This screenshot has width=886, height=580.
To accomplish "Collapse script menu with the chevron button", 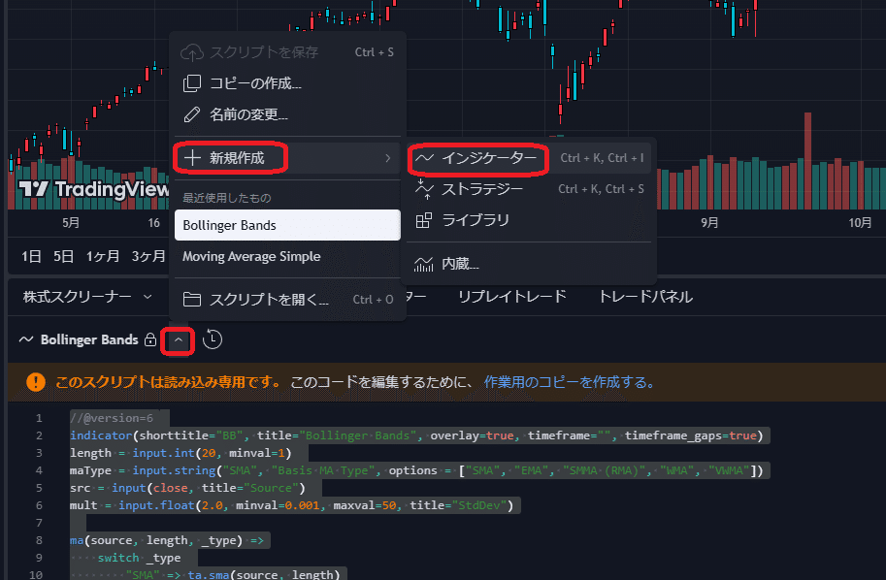I will 178,340.
